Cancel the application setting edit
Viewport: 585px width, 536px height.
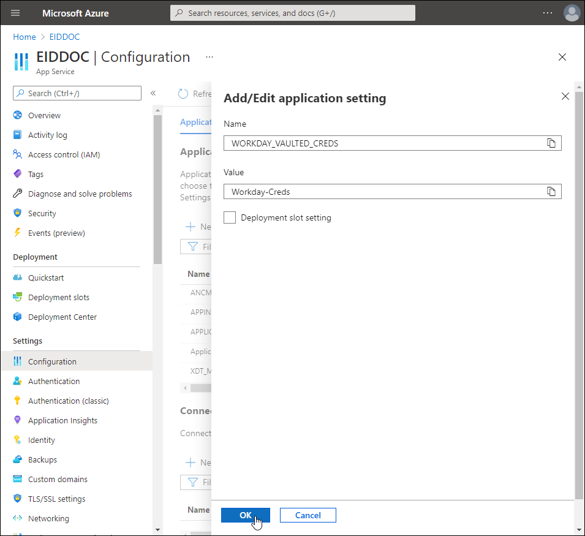[x=308, y=515]
